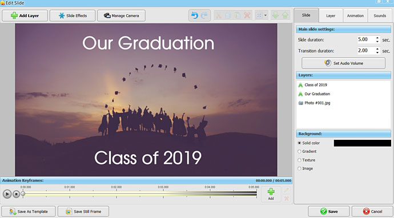Viewport: 394px width, 218px height.
Task: Select the Our Graduation text on canvas
Action: [148, 43]
